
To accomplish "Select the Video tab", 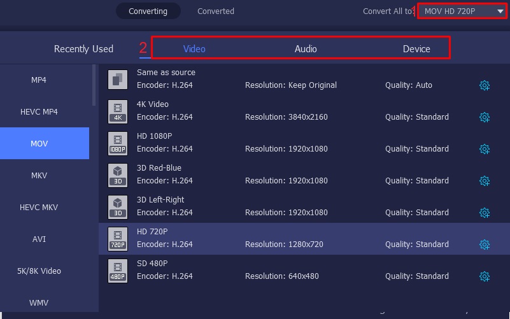I will pyautogui.click(x=194, y=49).
